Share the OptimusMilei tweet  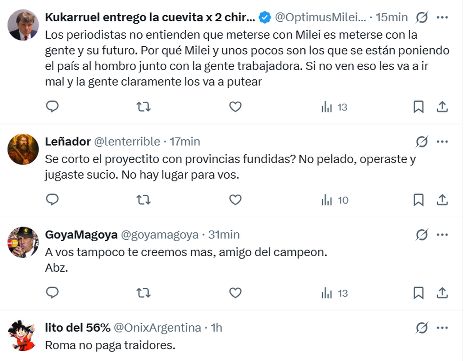[x=442, y=107]
